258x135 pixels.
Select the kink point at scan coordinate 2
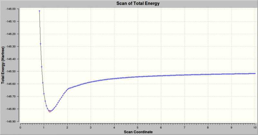67,89
